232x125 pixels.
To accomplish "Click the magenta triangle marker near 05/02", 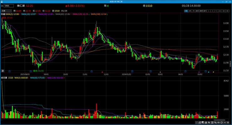I will pyautogui.click(x=199, y=72).
